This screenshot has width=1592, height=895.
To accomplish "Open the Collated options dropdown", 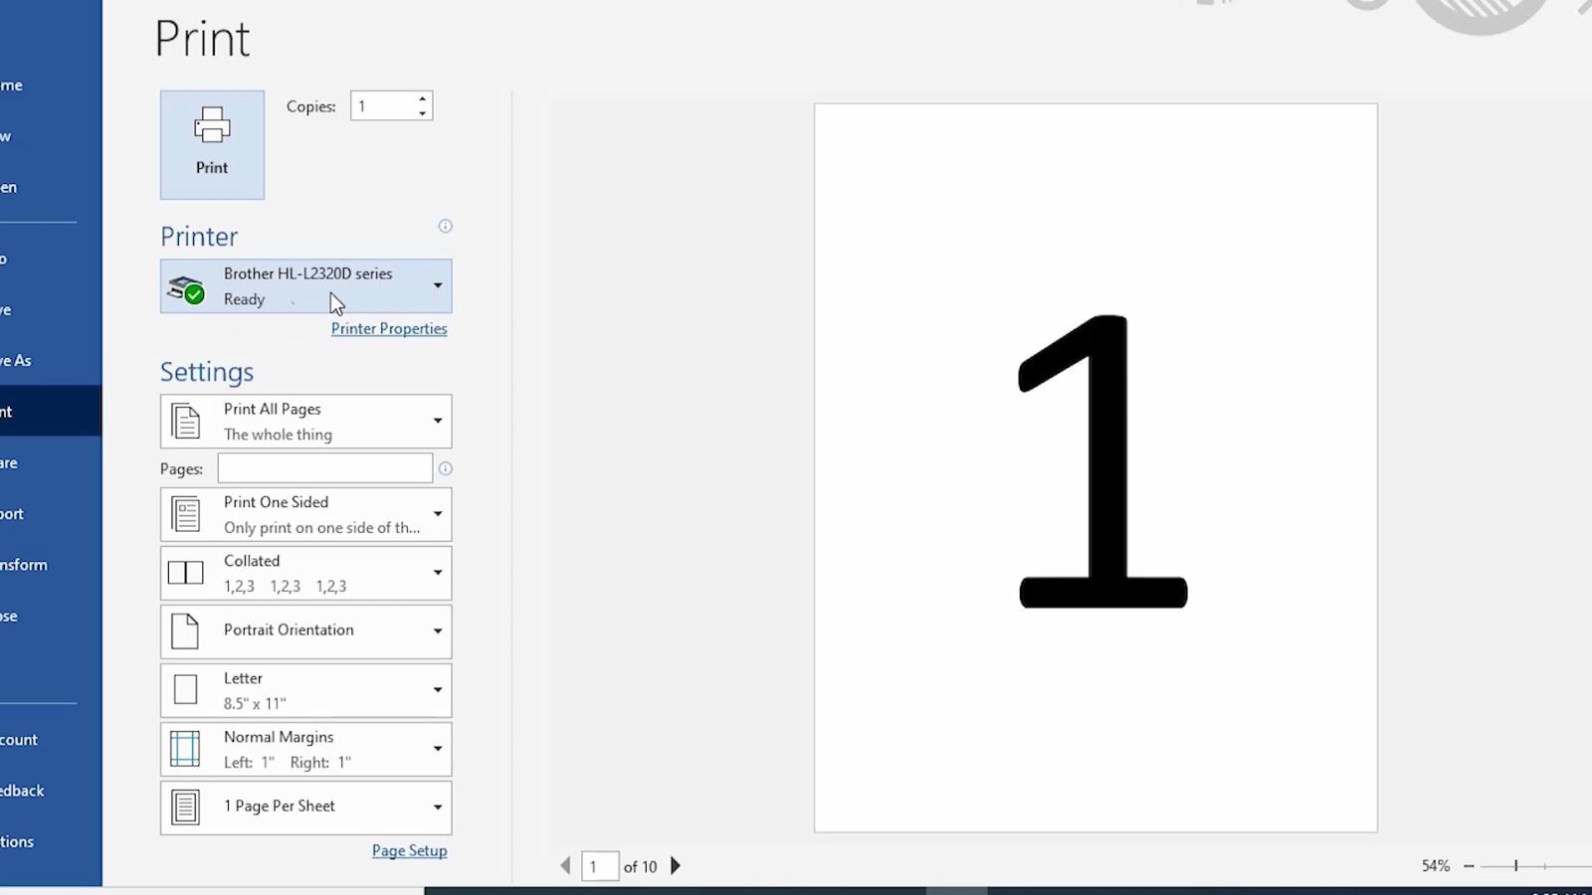I will tap(305, 573).
